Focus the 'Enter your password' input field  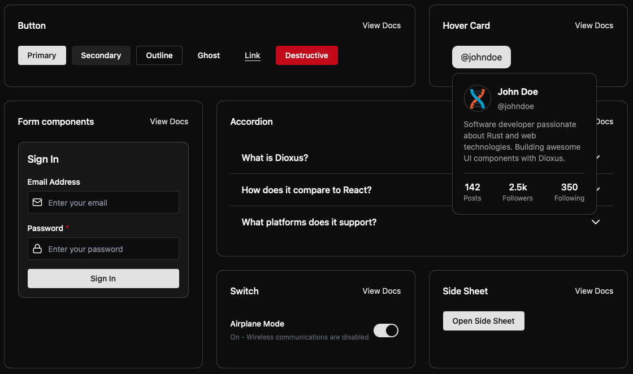click(103, 249)
